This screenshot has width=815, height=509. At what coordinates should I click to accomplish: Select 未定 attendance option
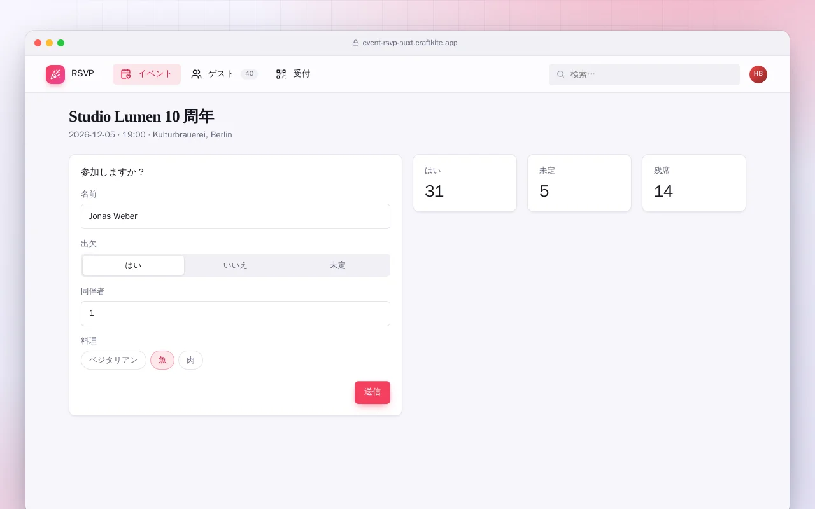pos(337,265)
